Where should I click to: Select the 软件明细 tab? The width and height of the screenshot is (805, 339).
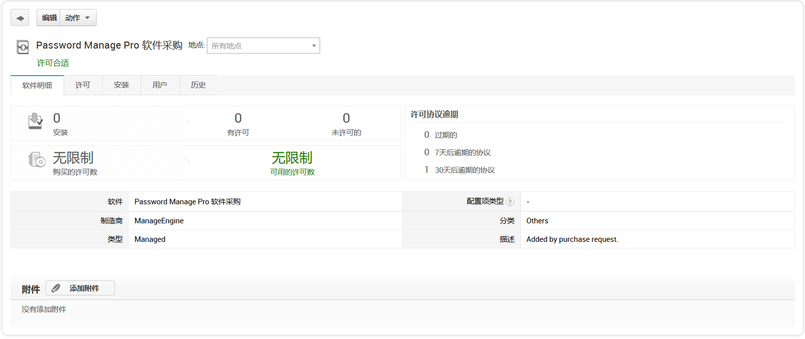pos(37,85)
